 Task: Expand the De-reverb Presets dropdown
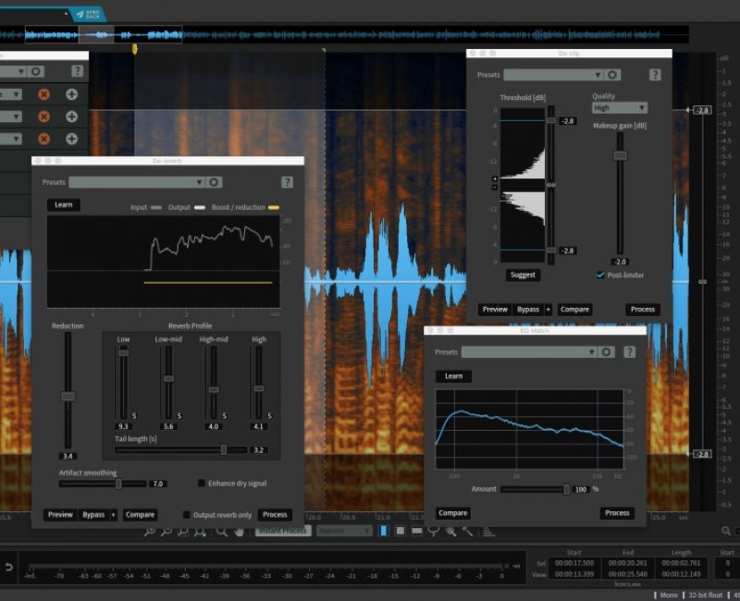click(x=136, y=182)
